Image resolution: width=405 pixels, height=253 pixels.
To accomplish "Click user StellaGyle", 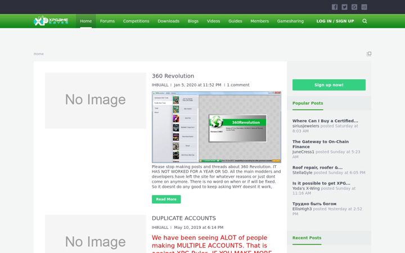I will pyautogui.click(x=302, y=173).
